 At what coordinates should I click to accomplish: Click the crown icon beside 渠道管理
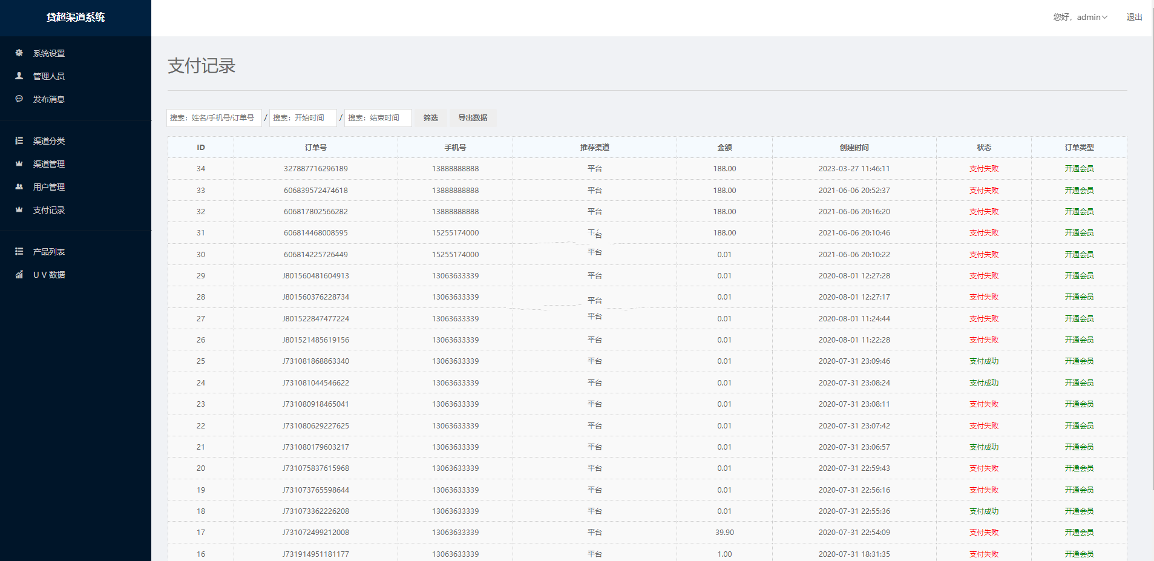pos(19,164)
